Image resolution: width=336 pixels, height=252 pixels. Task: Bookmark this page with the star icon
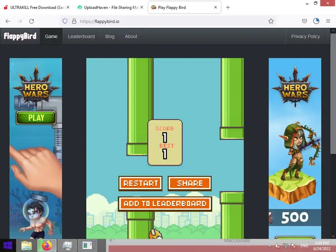pyautogui.click(x=271, y=21)
